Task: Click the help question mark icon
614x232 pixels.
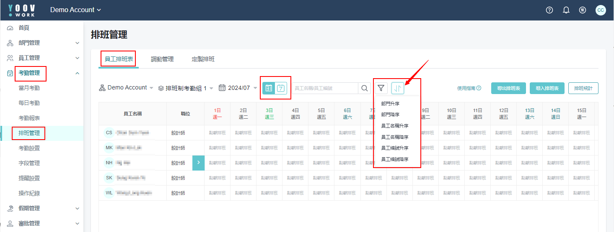Action: [x=549, y=10]
